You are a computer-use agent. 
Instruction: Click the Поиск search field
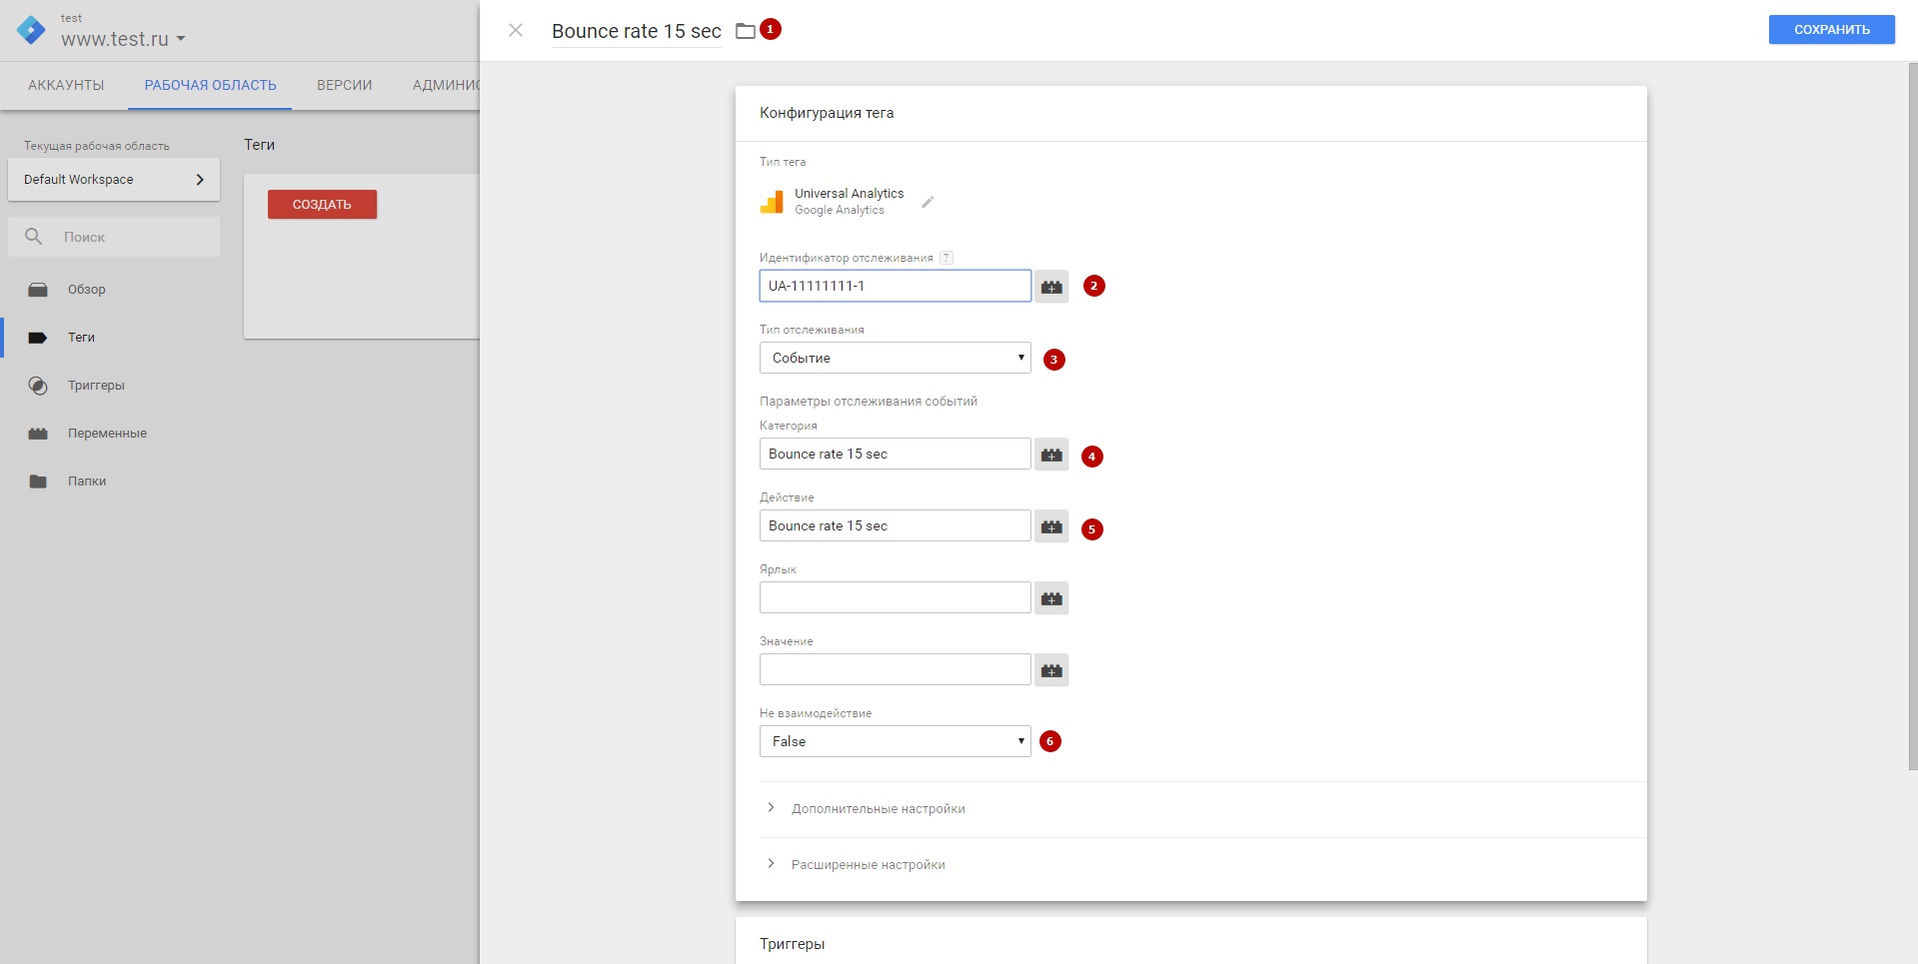click(x=114, y=237)
